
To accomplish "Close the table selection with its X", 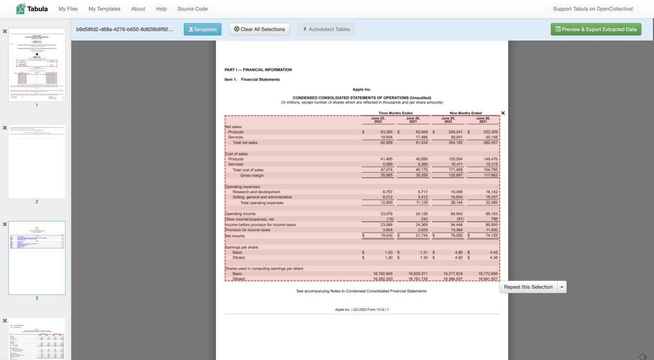I will pos(502,113).
